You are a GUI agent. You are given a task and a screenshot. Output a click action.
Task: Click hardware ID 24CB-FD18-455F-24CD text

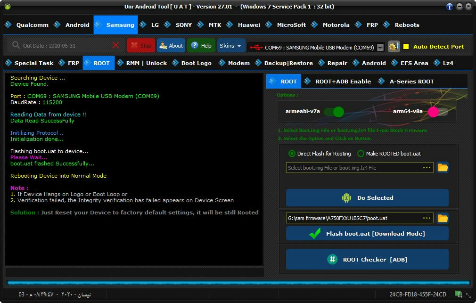pyautogui.click(x=418, y=294)
